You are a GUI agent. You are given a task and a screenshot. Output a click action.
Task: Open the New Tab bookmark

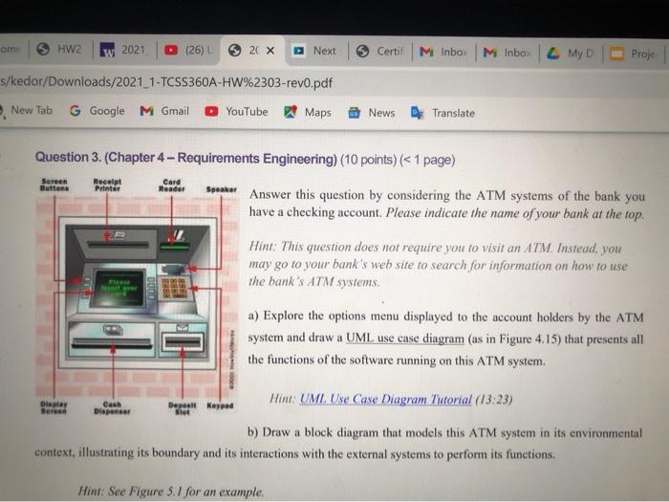[27, 110]
